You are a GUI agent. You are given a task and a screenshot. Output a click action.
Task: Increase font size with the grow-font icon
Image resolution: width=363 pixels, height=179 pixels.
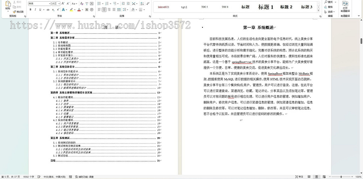[63, 4]
